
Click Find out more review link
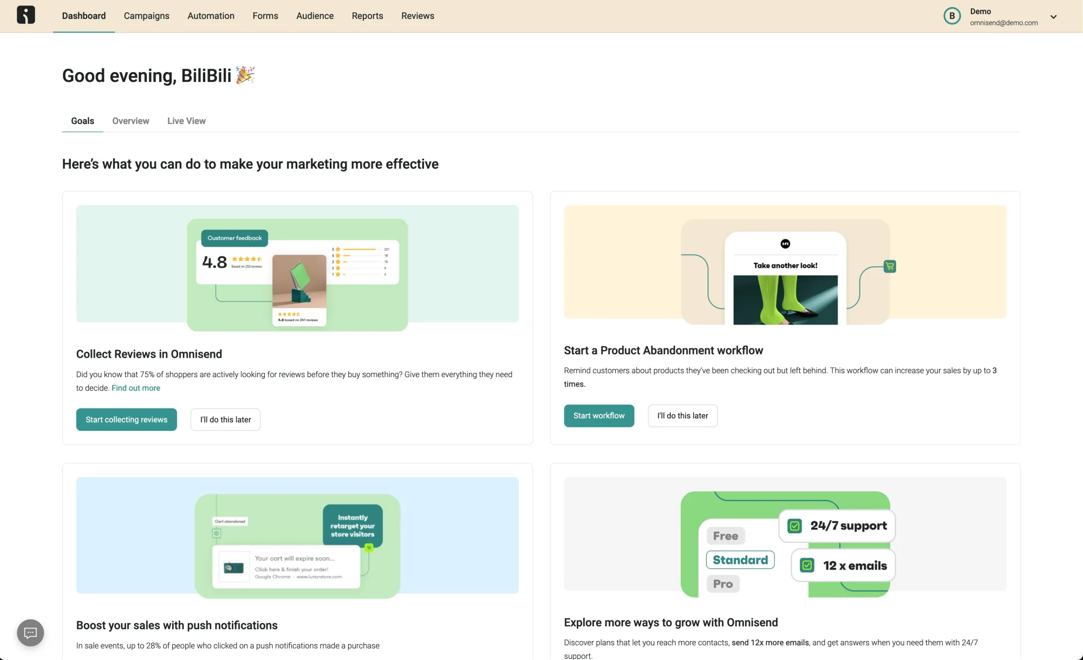(x=135, y=387)
